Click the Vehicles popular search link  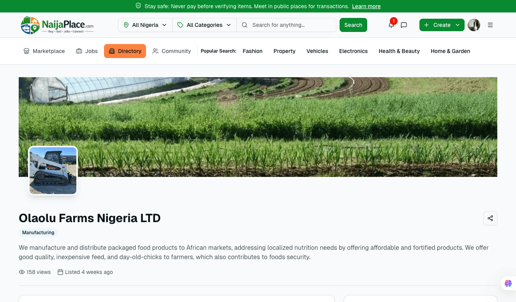[317, 51]
